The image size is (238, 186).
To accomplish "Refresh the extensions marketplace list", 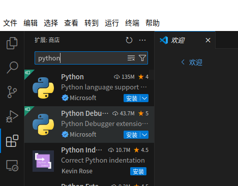I will (129, 40).
